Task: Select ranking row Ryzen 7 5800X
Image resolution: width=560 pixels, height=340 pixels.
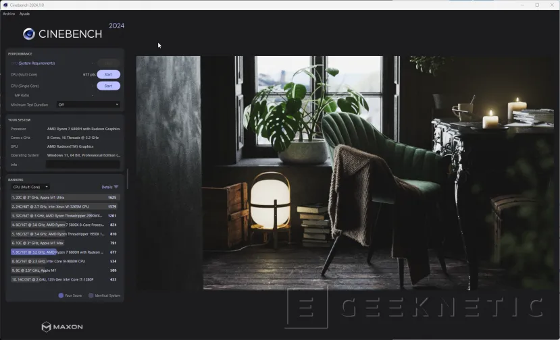Action: tap(66, 225)
